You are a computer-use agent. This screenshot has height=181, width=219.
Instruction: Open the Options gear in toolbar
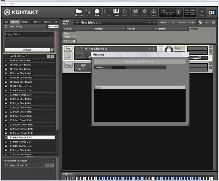(144, 12)
